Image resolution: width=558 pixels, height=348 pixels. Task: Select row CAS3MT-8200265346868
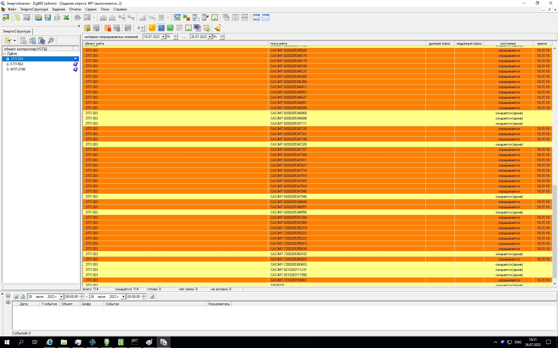pos(317,113)
